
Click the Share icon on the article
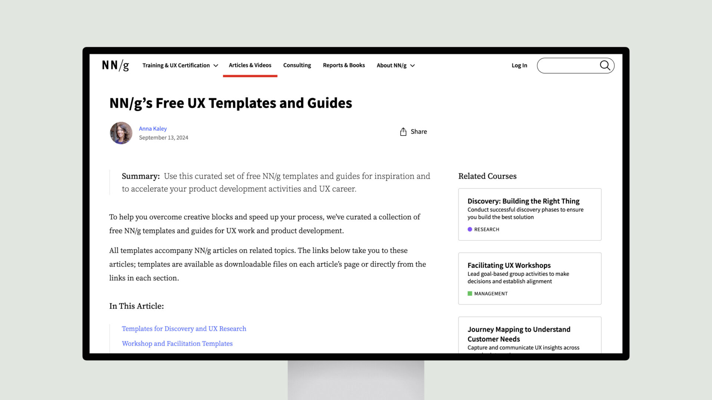[x=403, y=131]
